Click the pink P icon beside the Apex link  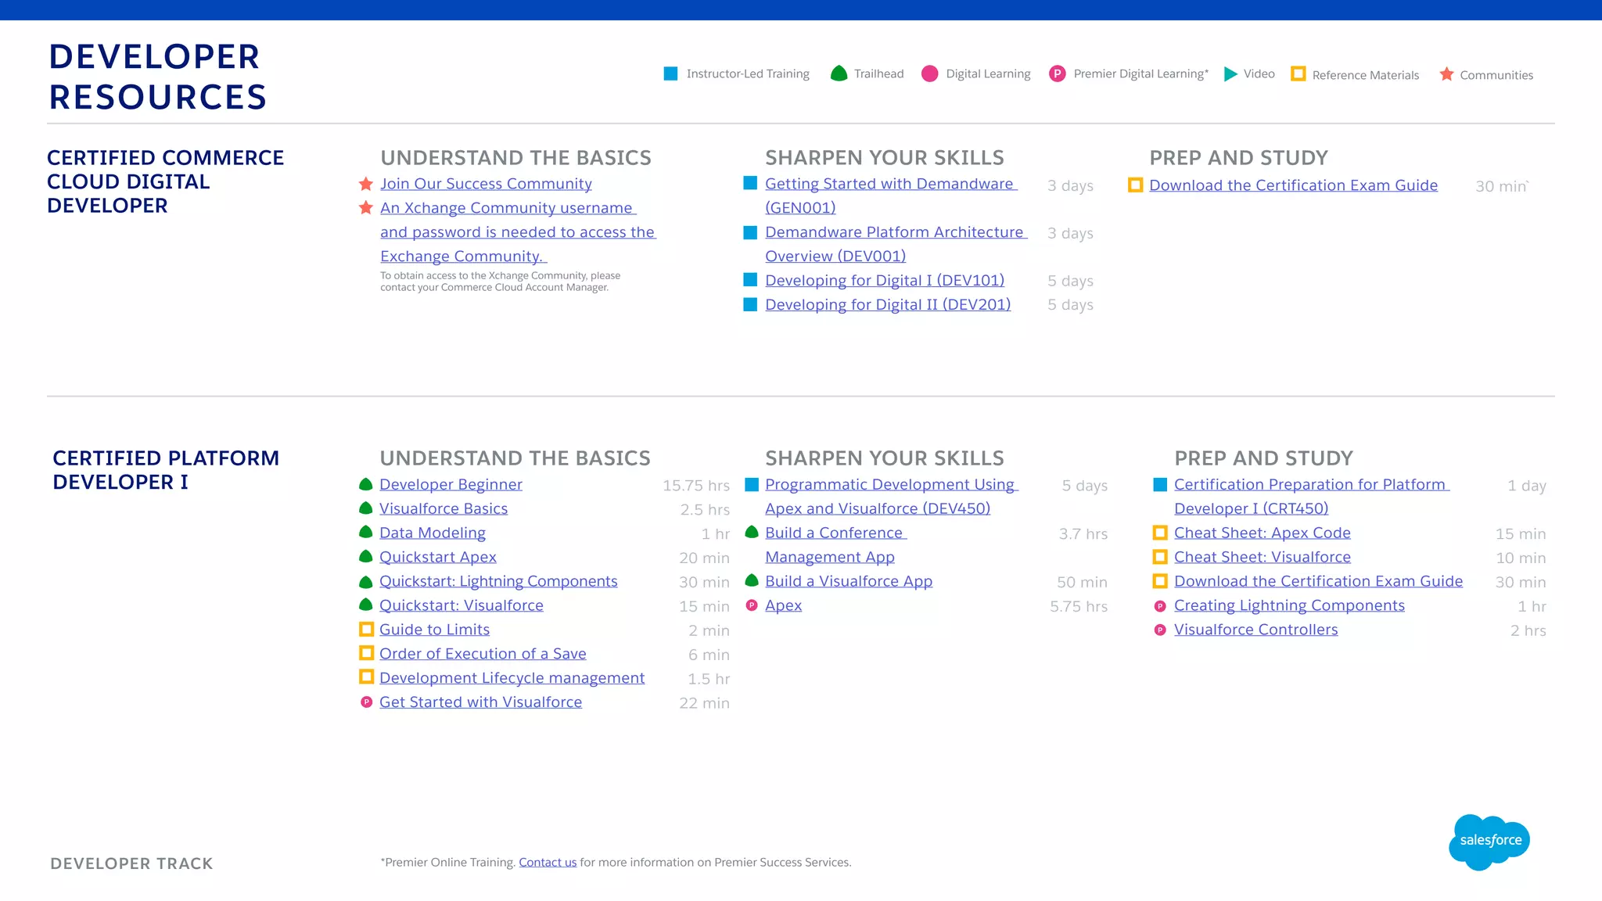[752, 605]
